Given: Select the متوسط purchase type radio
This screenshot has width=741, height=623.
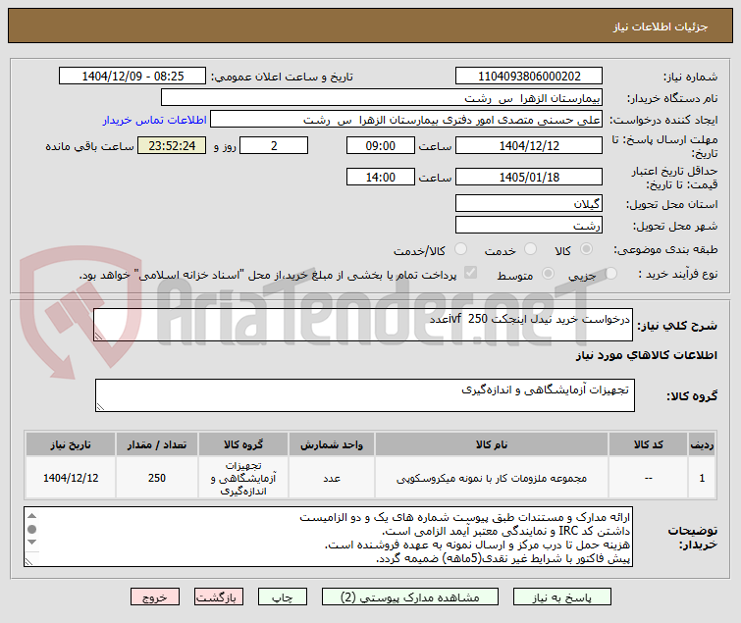Looking at the screenshot, I should pos(548,274).
